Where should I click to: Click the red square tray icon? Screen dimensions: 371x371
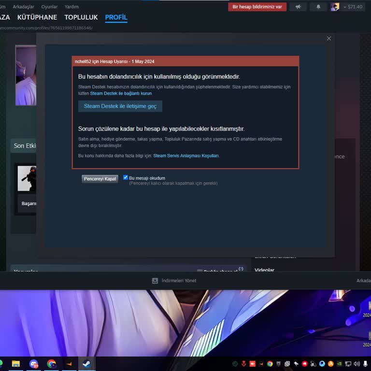pyautogui.click(x=253, y=364)
